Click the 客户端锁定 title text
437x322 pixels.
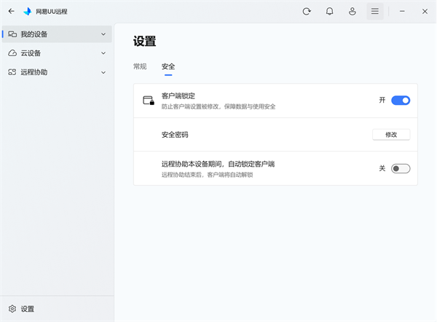click(178, 96)
